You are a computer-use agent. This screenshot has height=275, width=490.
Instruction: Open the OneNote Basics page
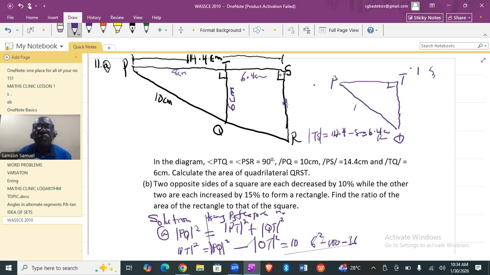[22, 110]
